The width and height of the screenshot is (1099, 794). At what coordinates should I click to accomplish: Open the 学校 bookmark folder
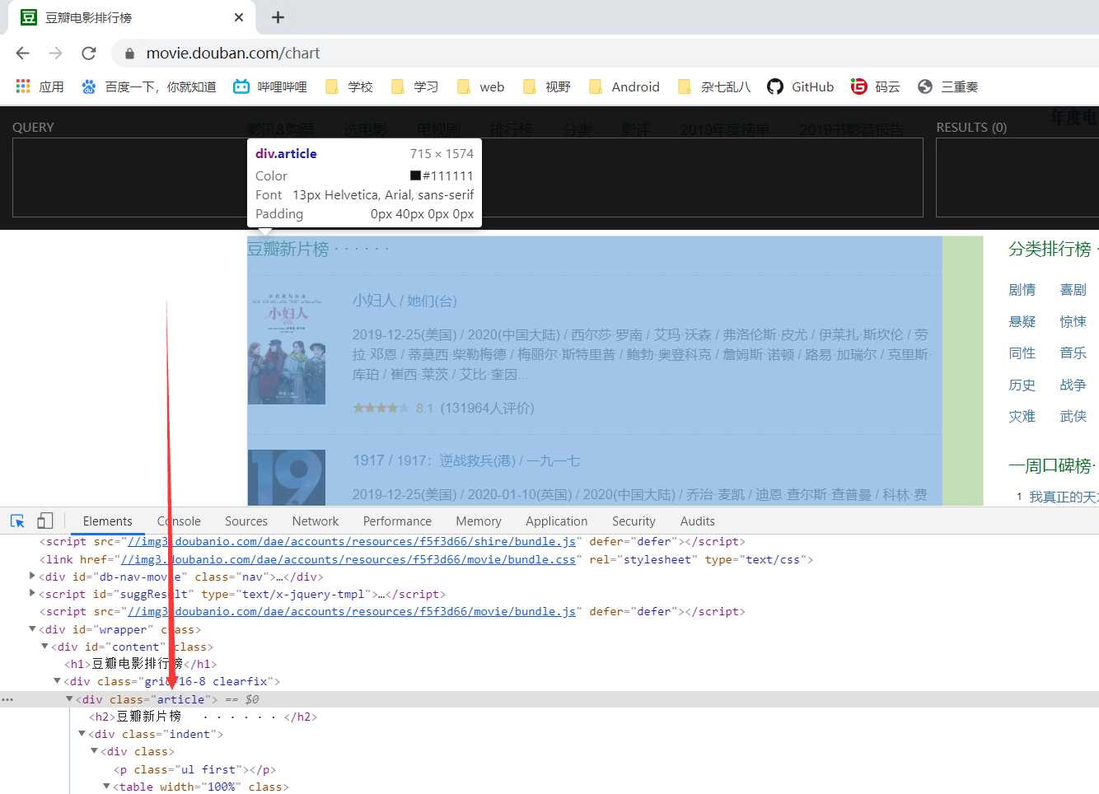[349, 86]
